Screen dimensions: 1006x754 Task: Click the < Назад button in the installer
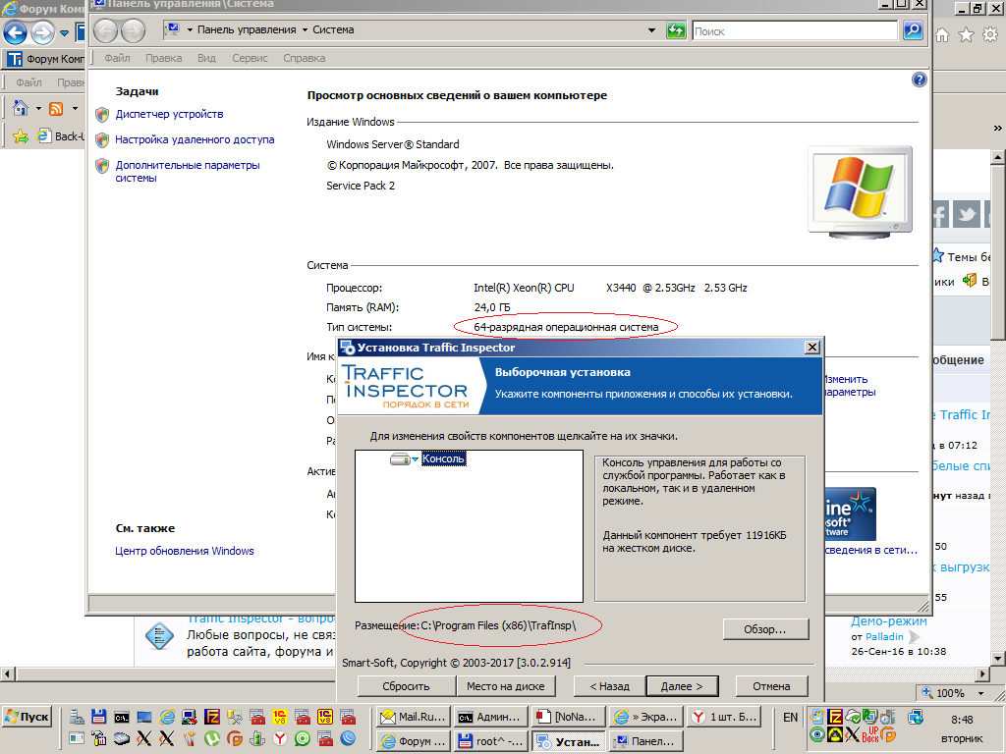coord(609,686)
